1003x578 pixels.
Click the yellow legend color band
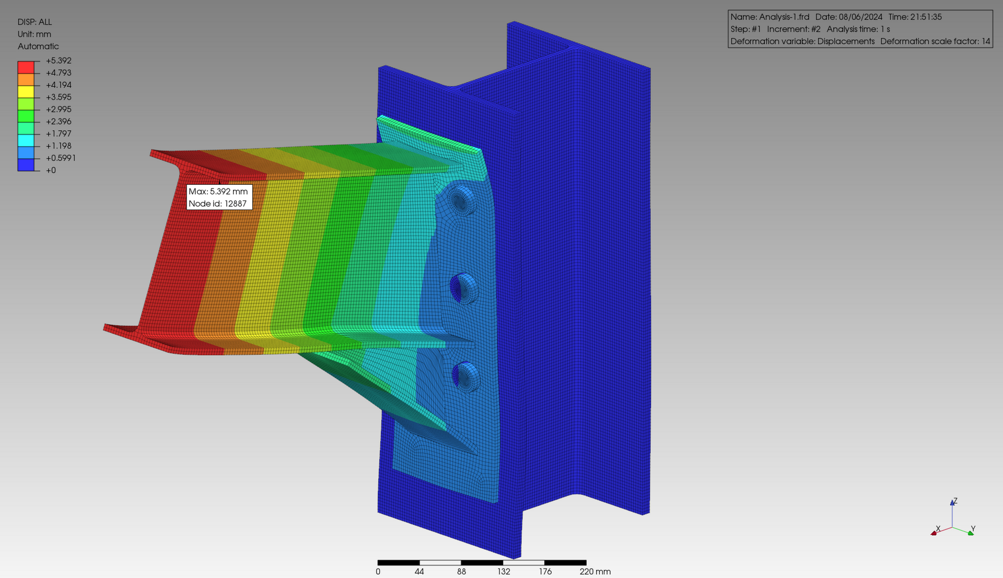[26, 91]
